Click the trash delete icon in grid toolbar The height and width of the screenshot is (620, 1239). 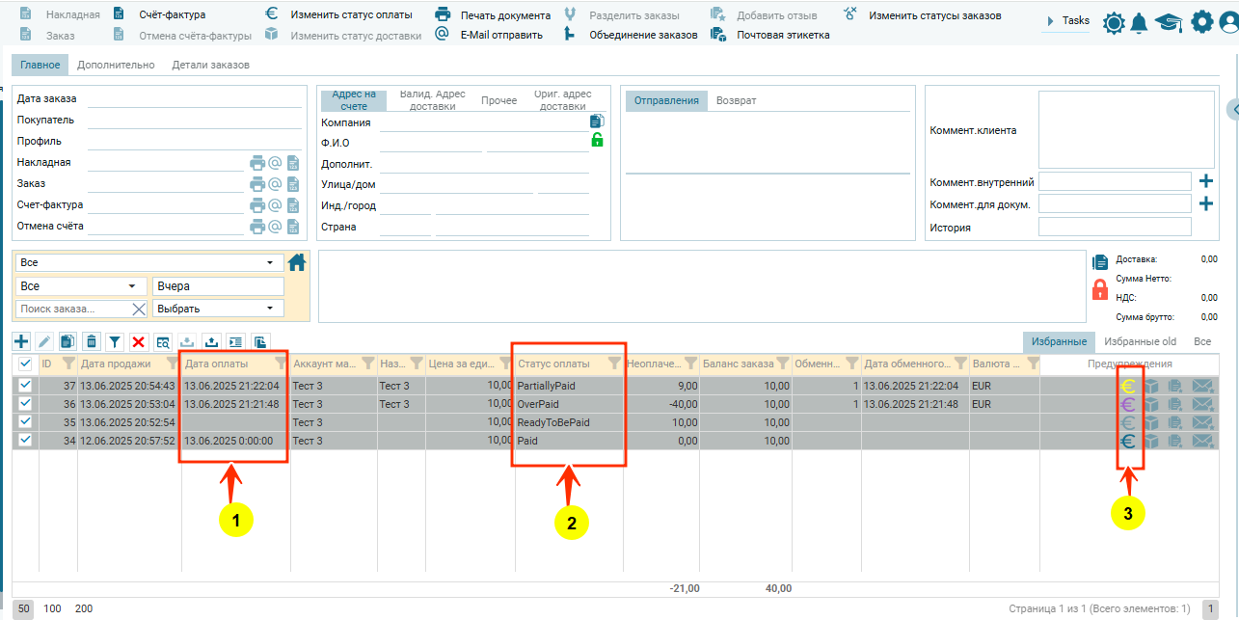92,341
